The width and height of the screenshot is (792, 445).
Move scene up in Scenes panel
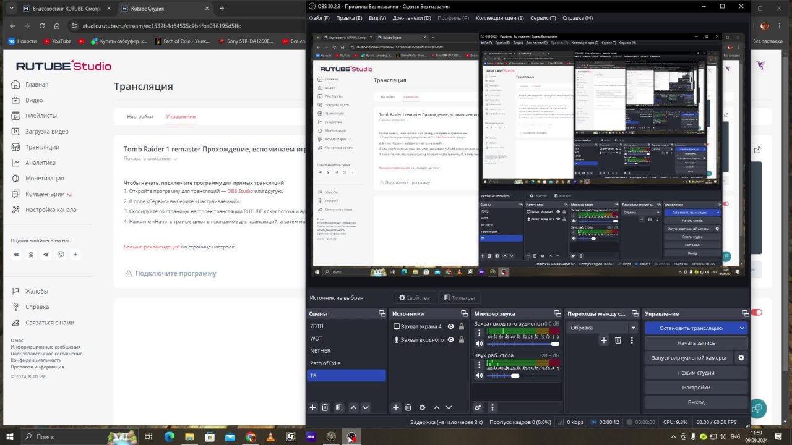(x=353, y=407)
